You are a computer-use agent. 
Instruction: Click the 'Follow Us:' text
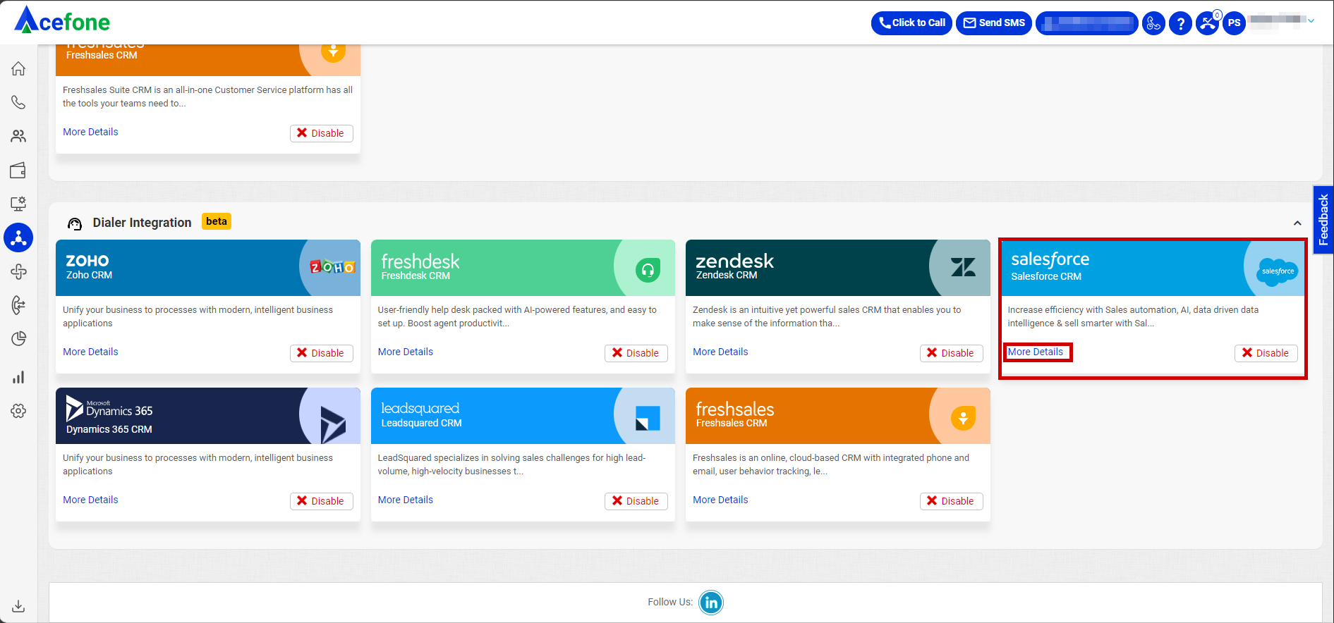[x=670, y=602]
